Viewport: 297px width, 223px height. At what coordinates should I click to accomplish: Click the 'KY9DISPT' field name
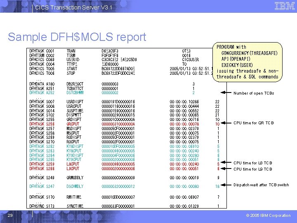75,155
